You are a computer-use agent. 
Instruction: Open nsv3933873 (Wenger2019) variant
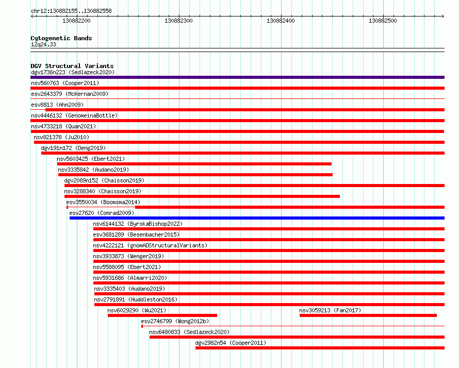[128, 256]
